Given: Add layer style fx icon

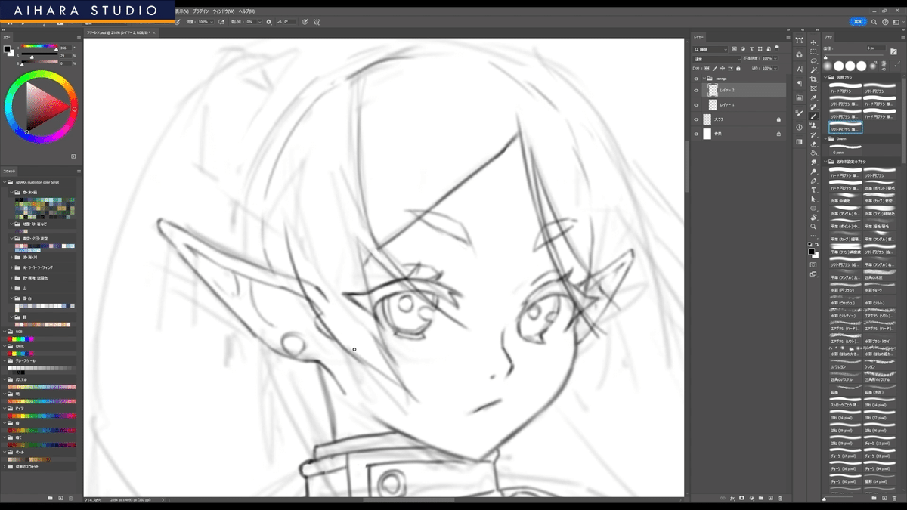Looking at the screenshot, I should coord(732,498).
